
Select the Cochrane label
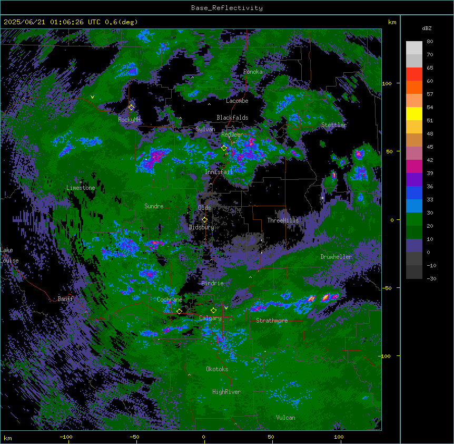point(170,300)
